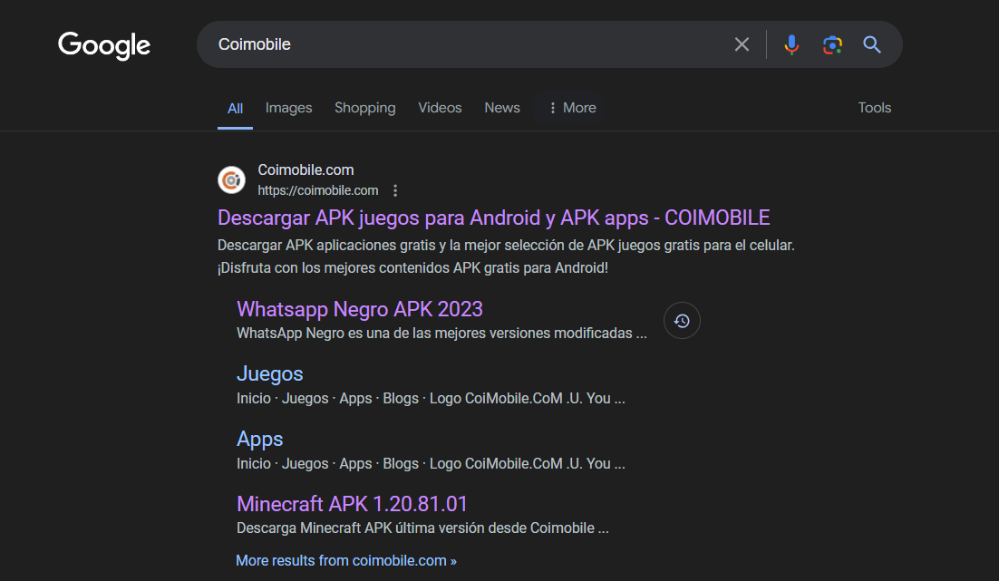Click the Coimobile site favicon
Image resolution: width=999 pixels, height=581 pixels.
tap(232, 179)
